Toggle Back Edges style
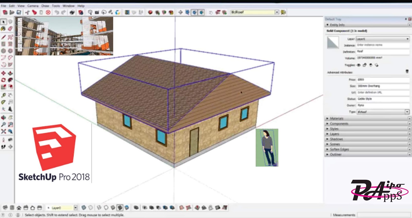The image size is (412, 218). click(91, 208)
